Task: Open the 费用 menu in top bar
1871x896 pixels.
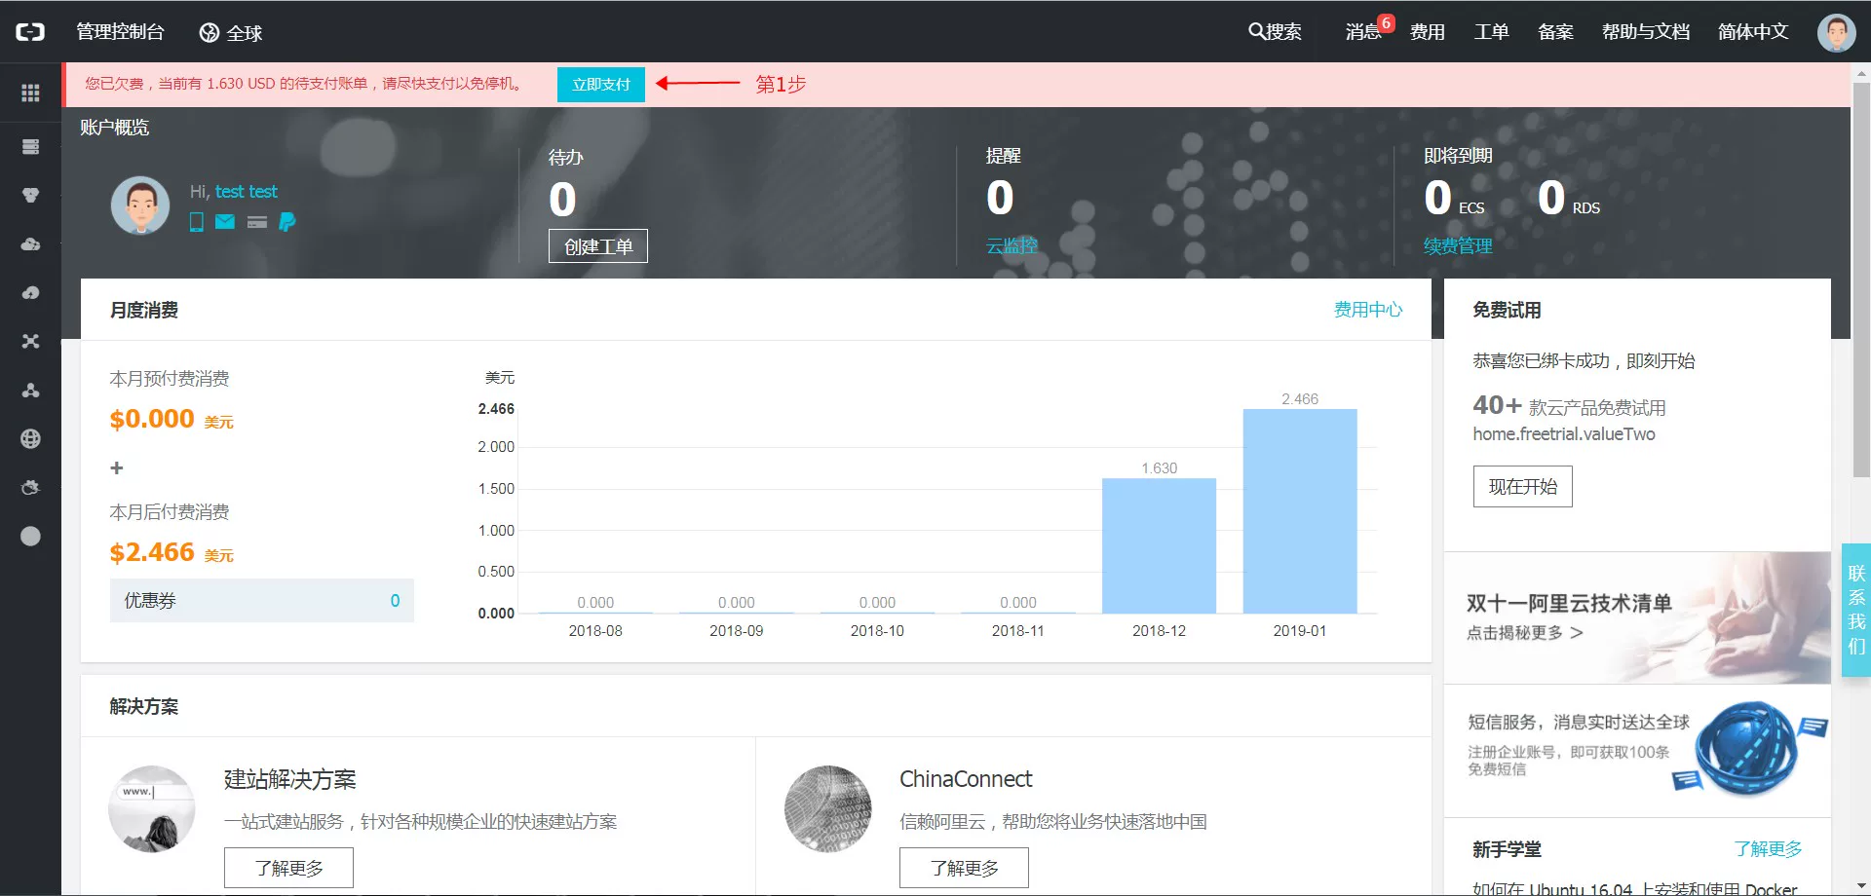Action: point(1428,31)
